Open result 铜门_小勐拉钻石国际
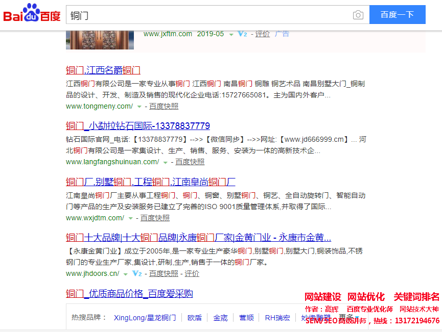Screen dimensions: 442x332 137,126
